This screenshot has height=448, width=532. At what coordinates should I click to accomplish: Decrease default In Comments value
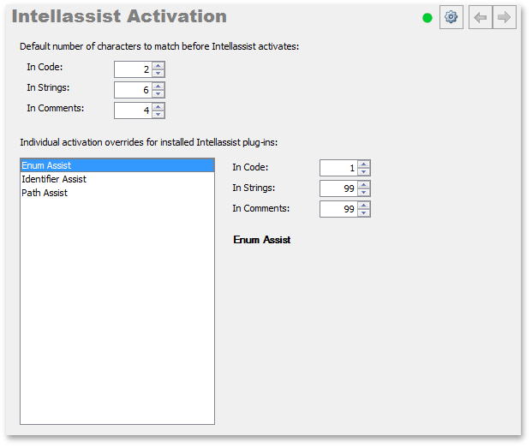[x=158, y=114]
